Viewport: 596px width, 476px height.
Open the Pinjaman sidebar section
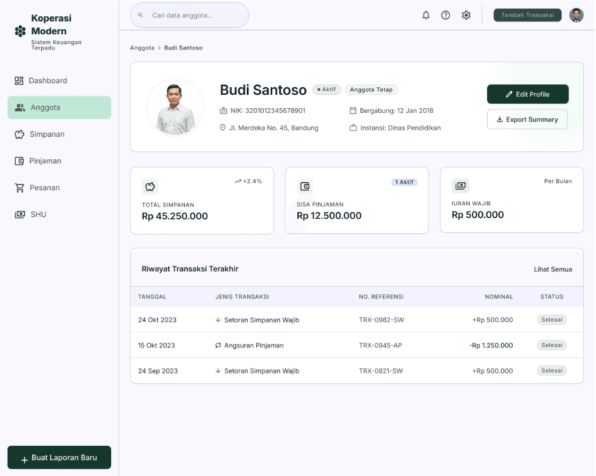pos(59,161)
